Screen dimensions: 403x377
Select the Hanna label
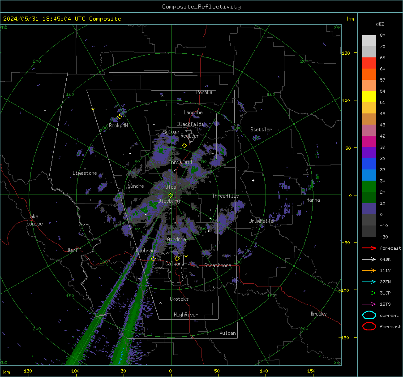pyautogui.click(x=313, y=200)
